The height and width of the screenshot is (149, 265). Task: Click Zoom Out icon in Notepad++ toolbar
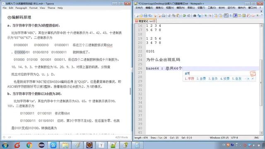tap(210, 16)
